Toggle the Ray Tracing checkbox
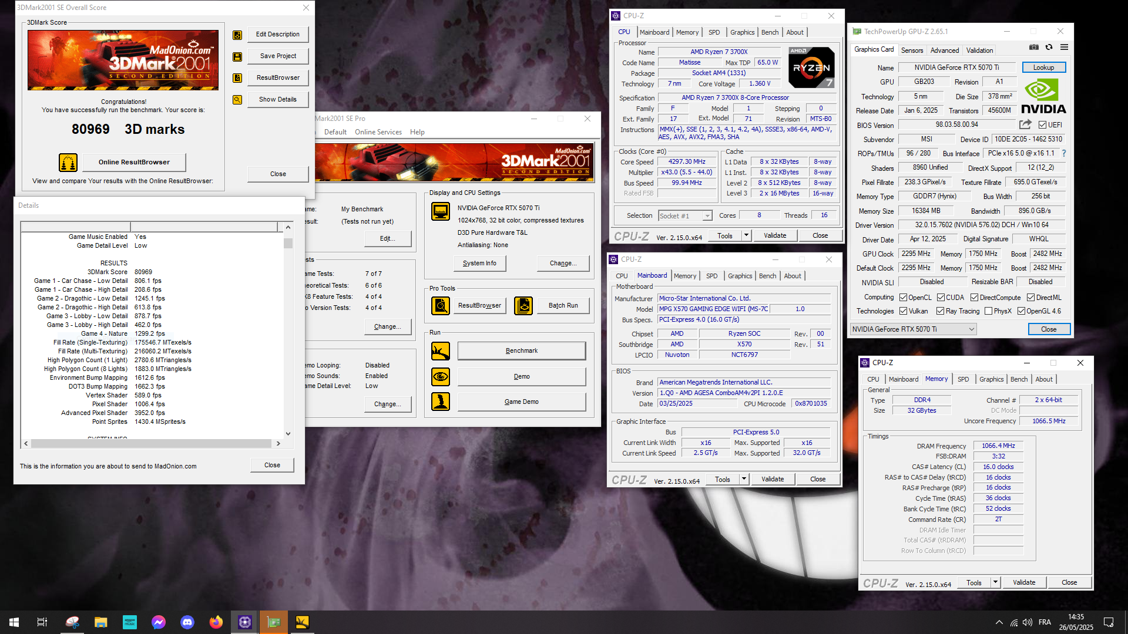 [941, 311]
